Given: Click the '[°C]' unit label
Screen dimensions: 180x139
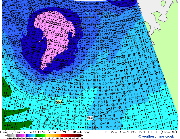Looking at the screenshot, I should coord(65,132).
